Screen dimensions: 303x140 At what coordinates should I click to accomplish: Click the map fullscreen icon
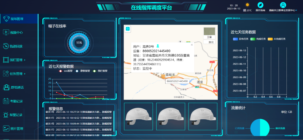click(128, 29)
